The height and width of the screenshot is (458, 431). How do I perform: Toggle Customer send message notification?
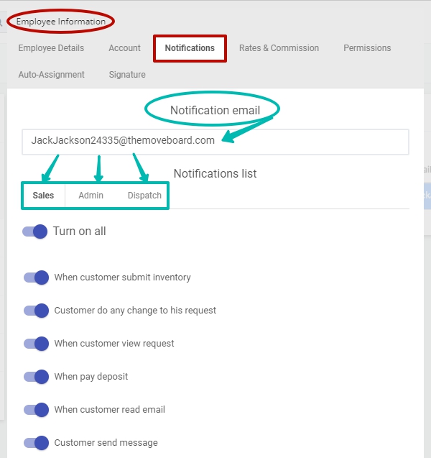point(36,443)
